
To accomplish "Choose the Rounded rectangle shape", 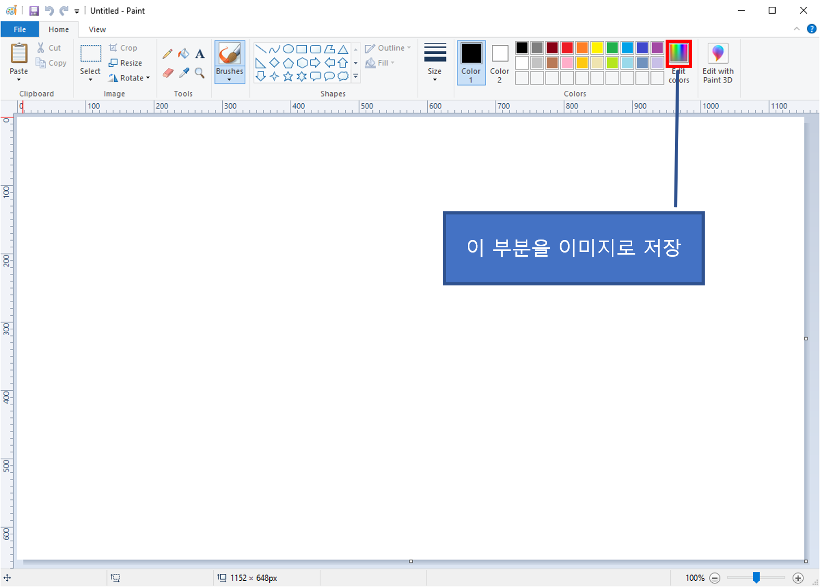I will click(x=316, y=50).
